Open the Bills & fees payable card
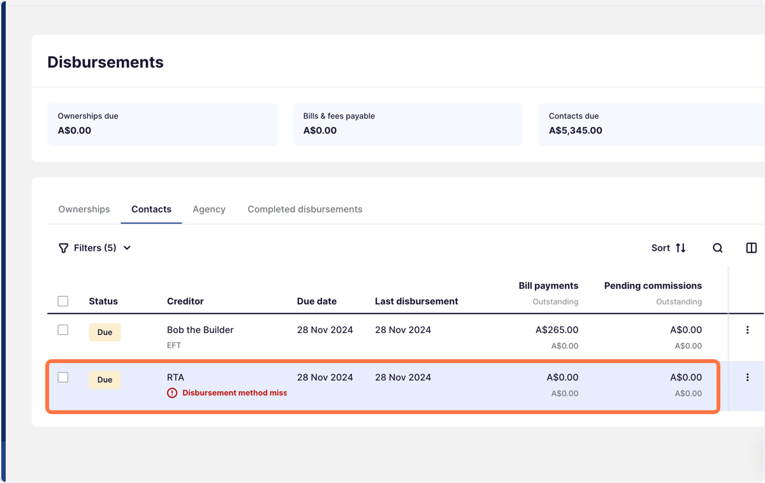Viewport: 765px width, 483px height. (408, 124)
